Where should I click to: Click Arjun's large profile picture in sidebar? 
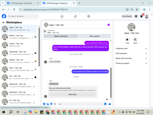tap(131, 27)
